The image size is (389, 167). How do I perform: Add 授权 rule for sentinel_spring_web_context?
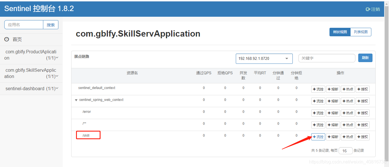[363, 101]
